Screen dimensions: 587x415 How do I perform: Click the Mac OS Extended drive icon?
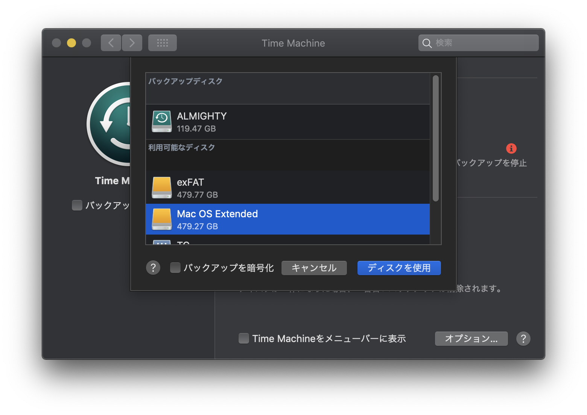click(162, 219)
